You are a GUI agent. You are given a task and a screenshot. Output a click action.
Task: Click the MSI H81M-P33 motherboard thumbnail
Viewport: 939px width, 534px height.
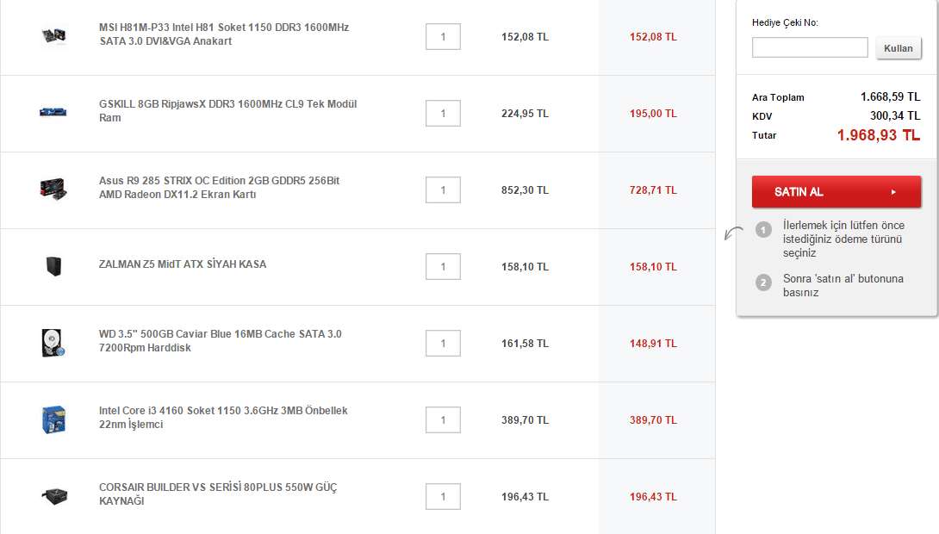(53, 36)
